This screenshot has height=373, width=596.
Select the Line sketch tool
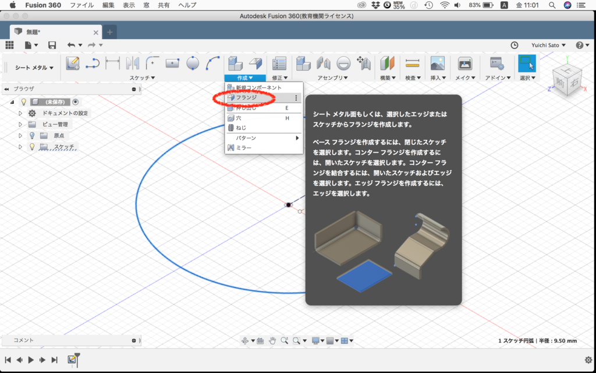tap(93, 63)
